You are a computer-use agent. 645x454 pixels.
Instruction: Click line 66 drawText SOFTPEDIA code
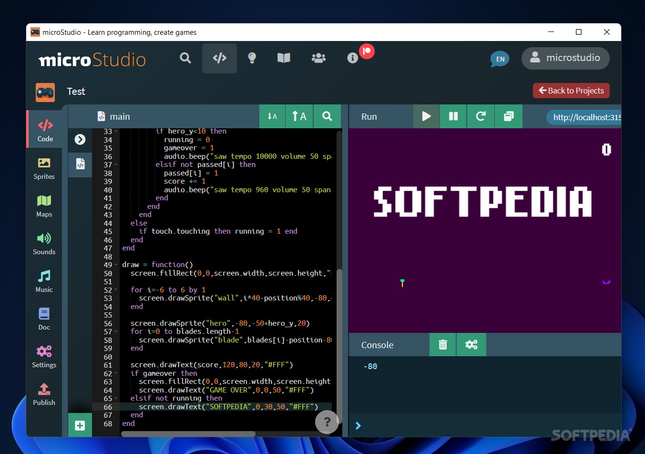tap(228, 407)
